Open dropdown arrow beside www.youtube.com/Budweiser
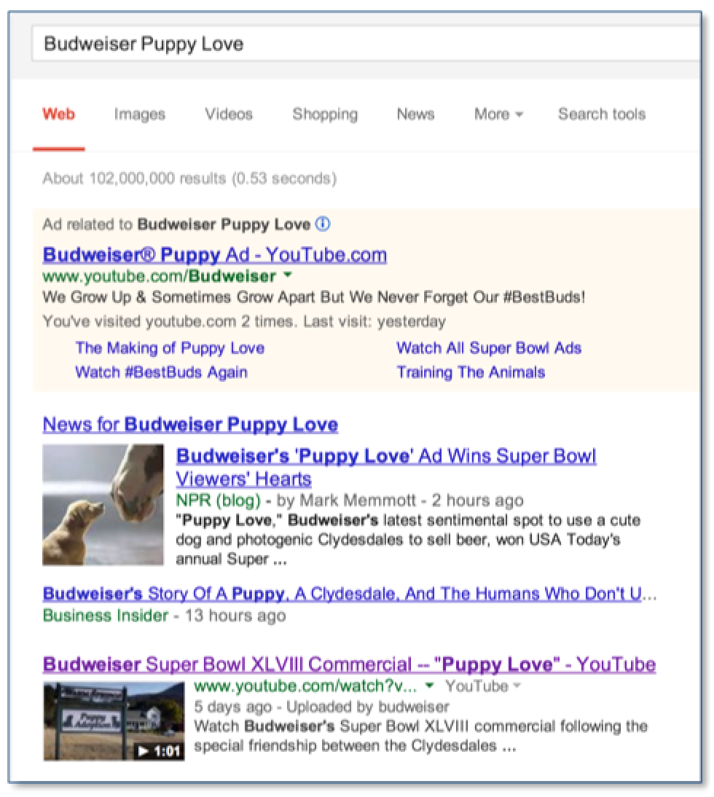The width and height of the screenshot is (714, 797). point(287,276)
